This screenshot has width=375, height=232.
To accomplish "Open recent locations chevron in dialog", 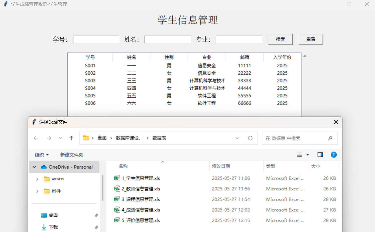I will [x=60, y=138].
